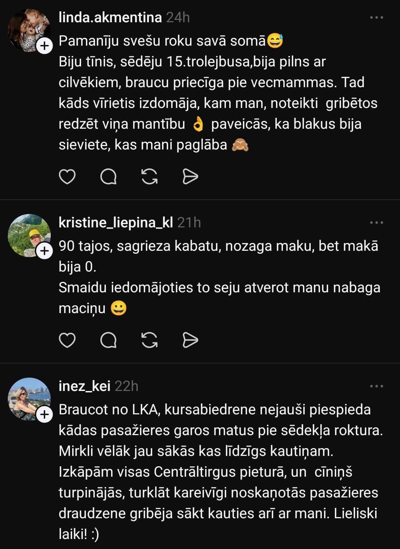Comment on kristine_liepina_kl's post
The height and width of the screenshot is (549, 400).
point(109,340)
